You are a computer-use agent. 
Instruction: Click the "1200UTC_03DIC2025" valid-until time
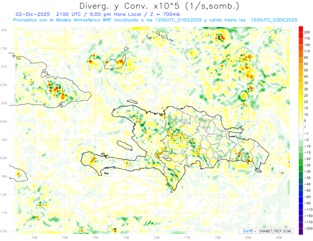(274, 20)
